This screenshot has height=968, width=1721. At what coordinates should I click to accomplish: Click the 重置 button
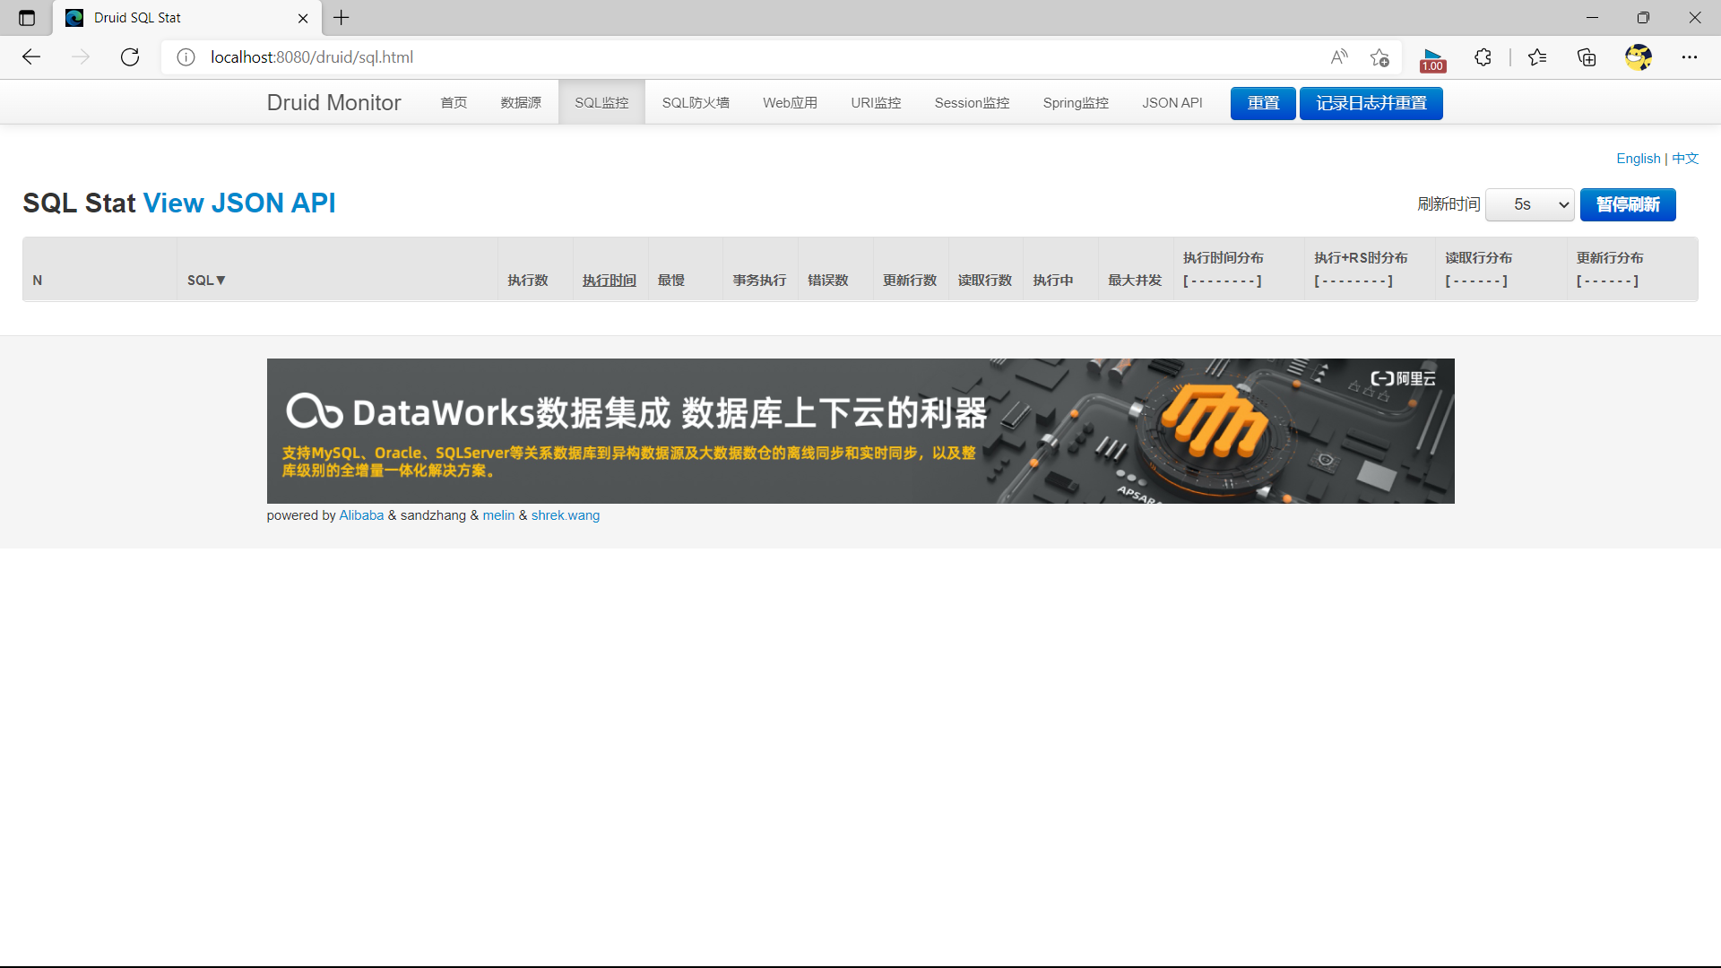coord(1263,103)
